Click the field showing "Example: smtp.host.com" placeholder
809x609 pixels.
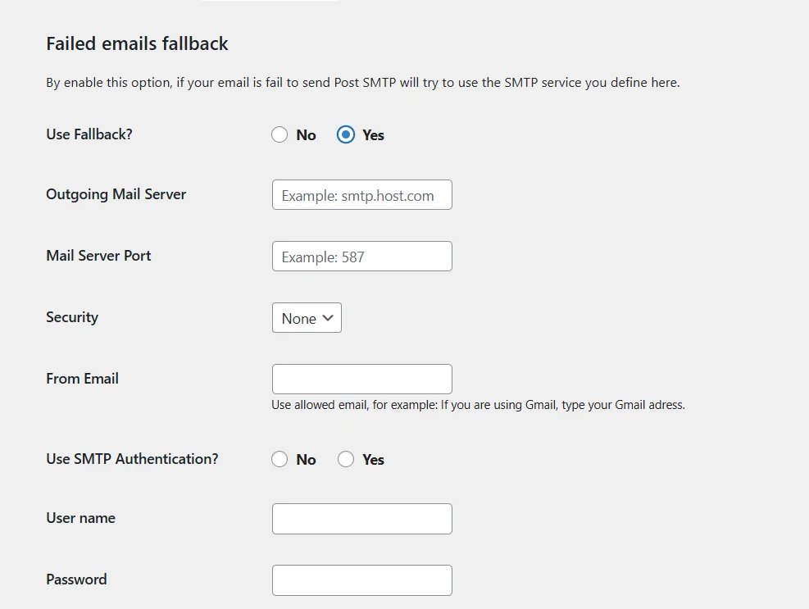(361, 194)
